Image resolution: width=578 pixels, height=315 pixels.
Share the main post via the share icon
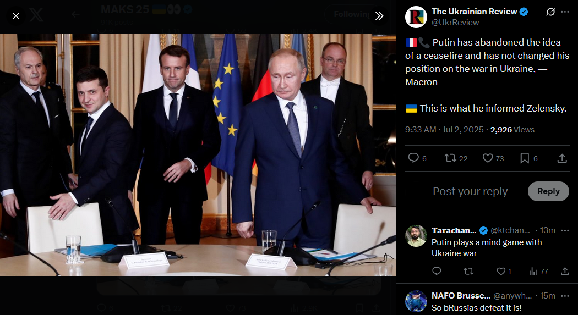562,158
